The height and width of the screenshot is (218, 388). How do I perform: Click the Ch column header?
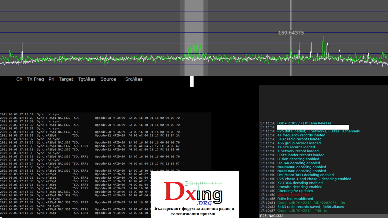pos(19,79)
